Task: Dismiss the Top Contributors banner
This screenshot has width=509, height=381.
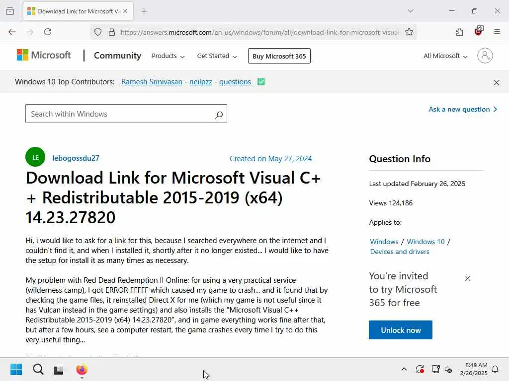Action: tap(497, 83)
